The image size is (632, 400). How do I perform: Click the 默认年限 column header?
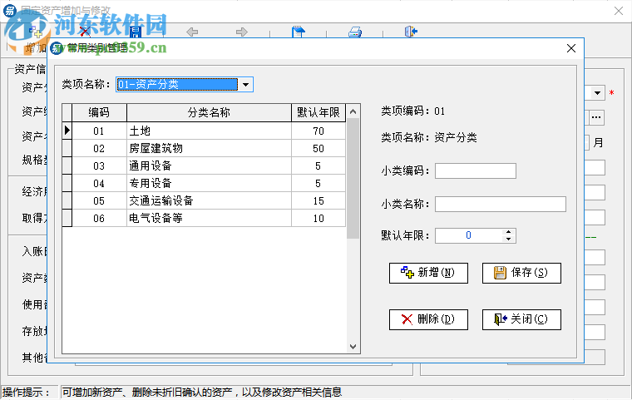coord(318,112)
